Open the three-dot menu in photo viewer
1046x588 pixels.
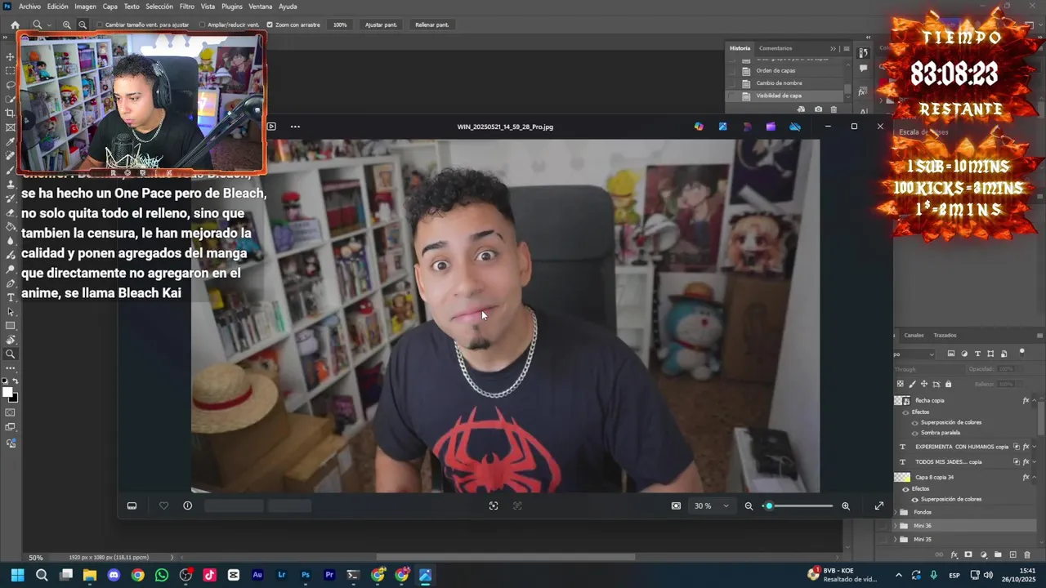tap(295, 127)
